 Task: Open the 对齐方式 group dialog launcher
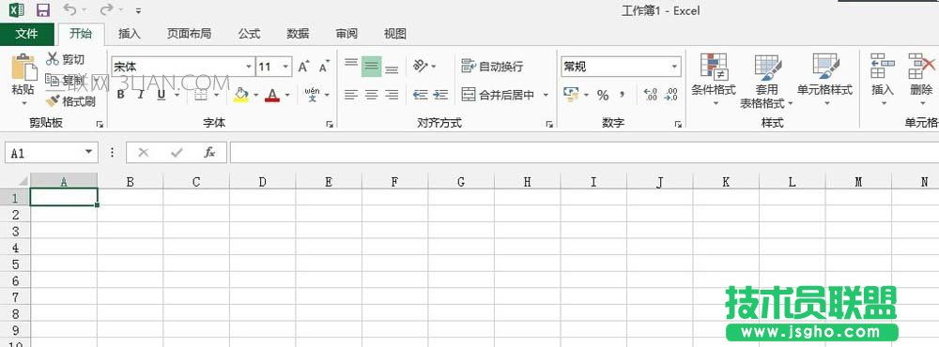pos(549,124)
